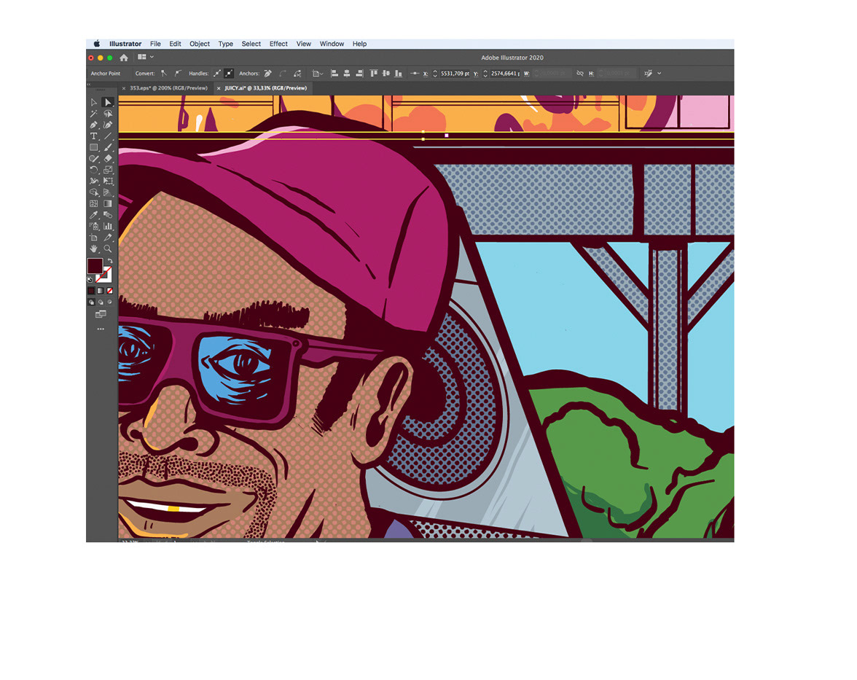Convert anchor point to corner
This screenshot has height=680, width=857.
pyautogui.click(x=164, y=73)
